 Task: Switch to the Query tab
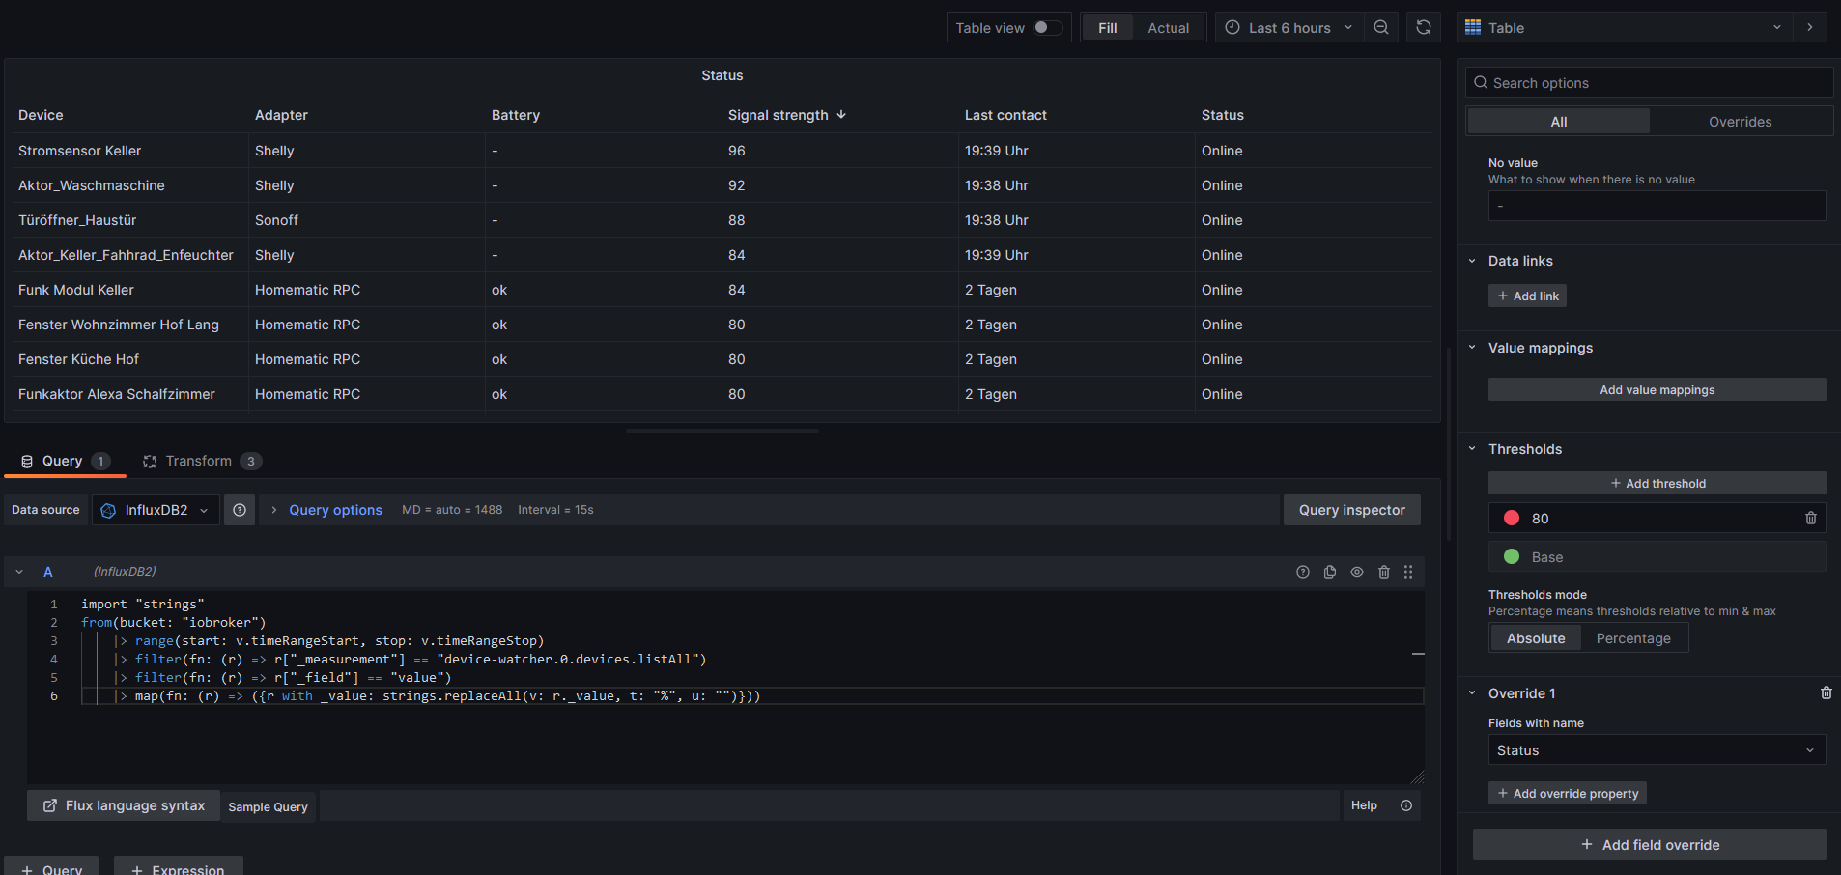coord(66,461)
